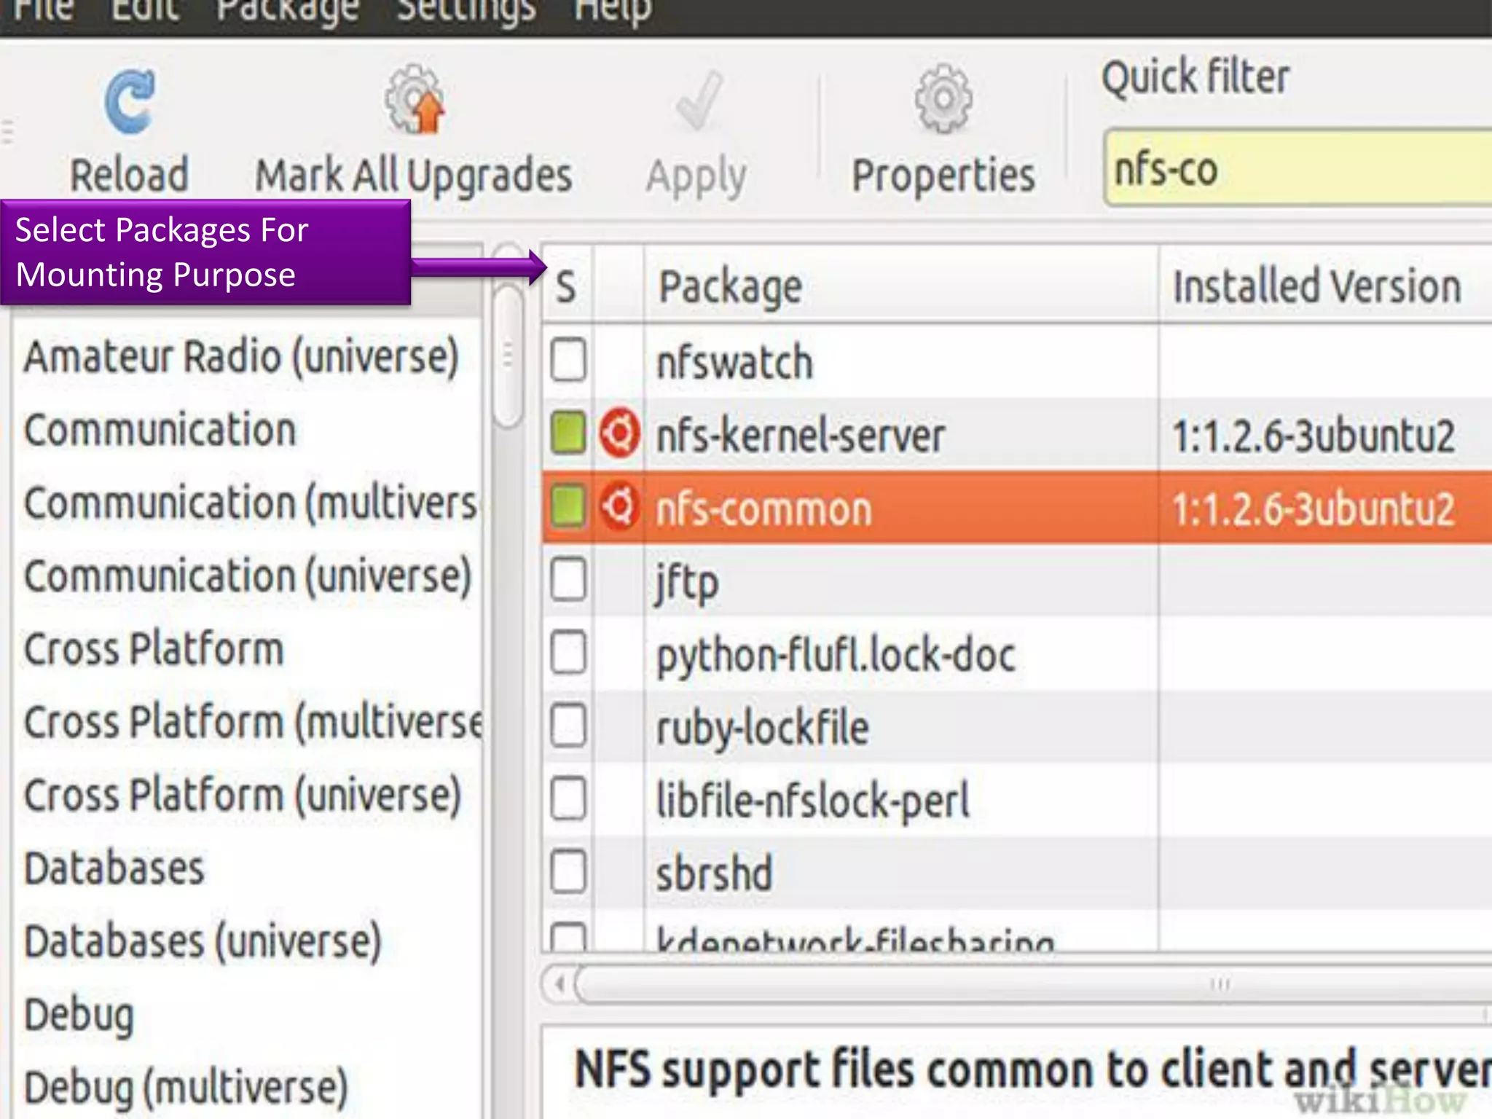Click the package list horizontal scrollbar
This screenshot has height=1119, width=1492.
point(1034,984)
